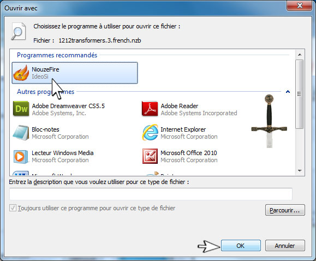Click the Programmes recommandés group header
Screen dimensions: 316x261
[x=57, y=55]
